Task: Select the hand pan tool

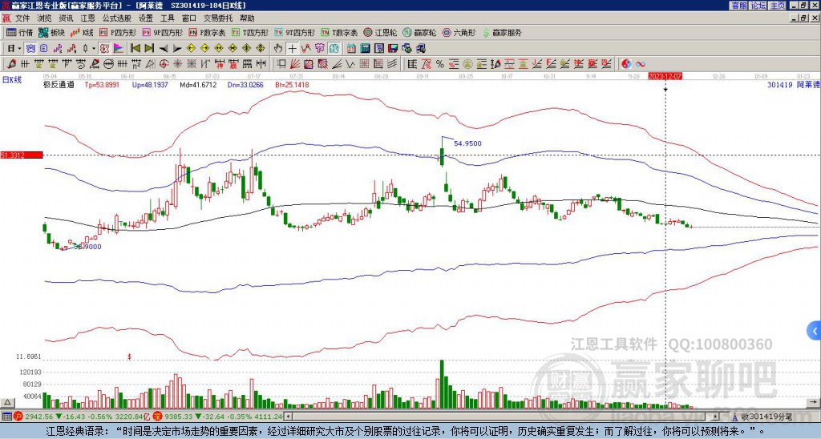Action: (x=278, y=49)
